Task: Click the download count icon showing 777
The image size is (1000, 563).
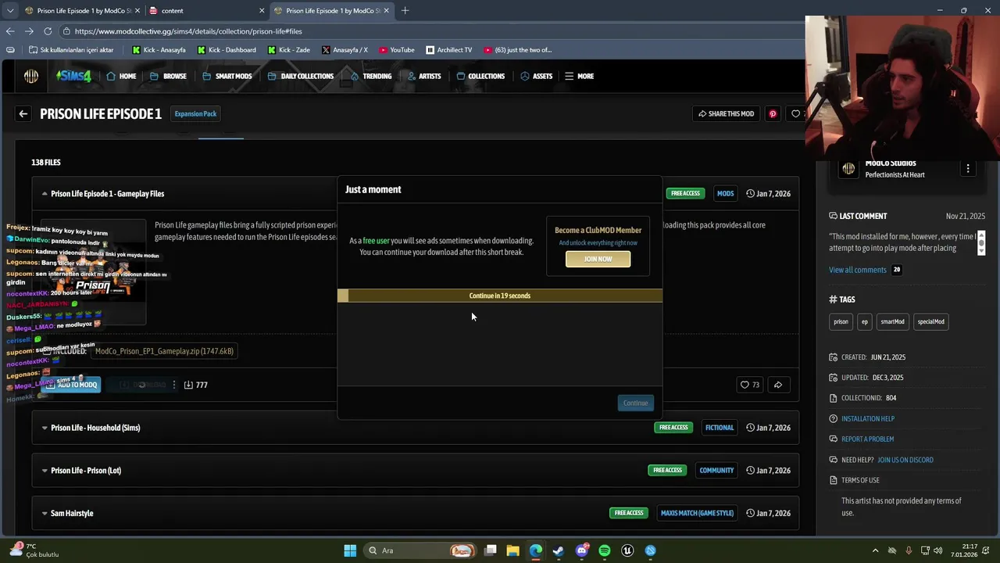Action: pos(188,385)
